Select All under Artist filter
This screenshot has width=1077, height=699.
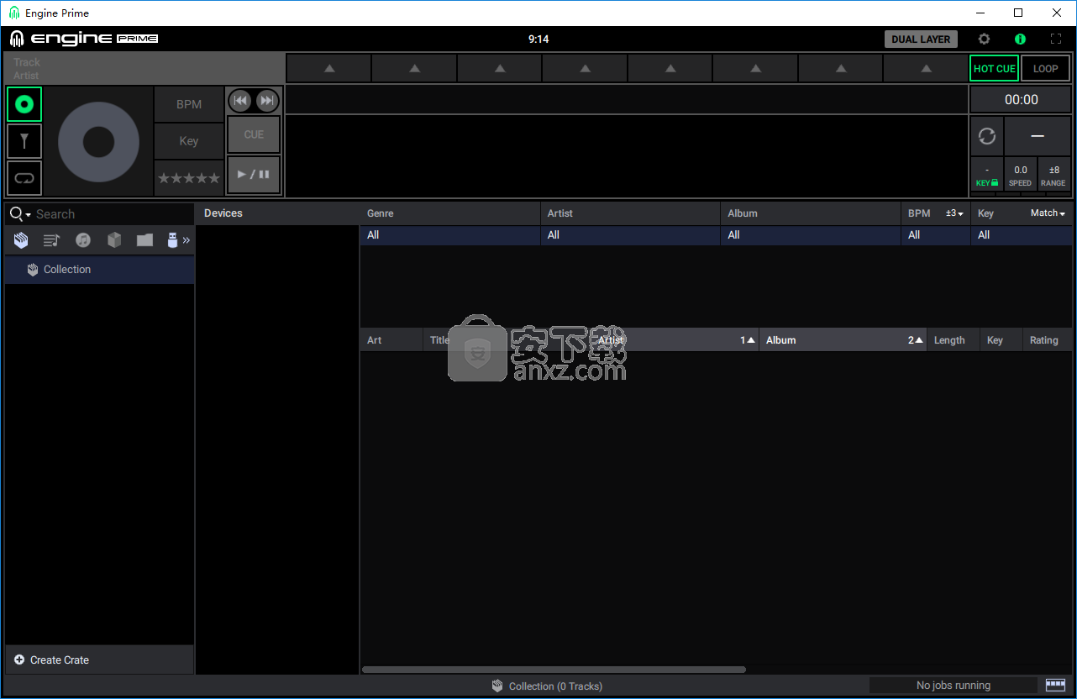[x=631, y=235]
